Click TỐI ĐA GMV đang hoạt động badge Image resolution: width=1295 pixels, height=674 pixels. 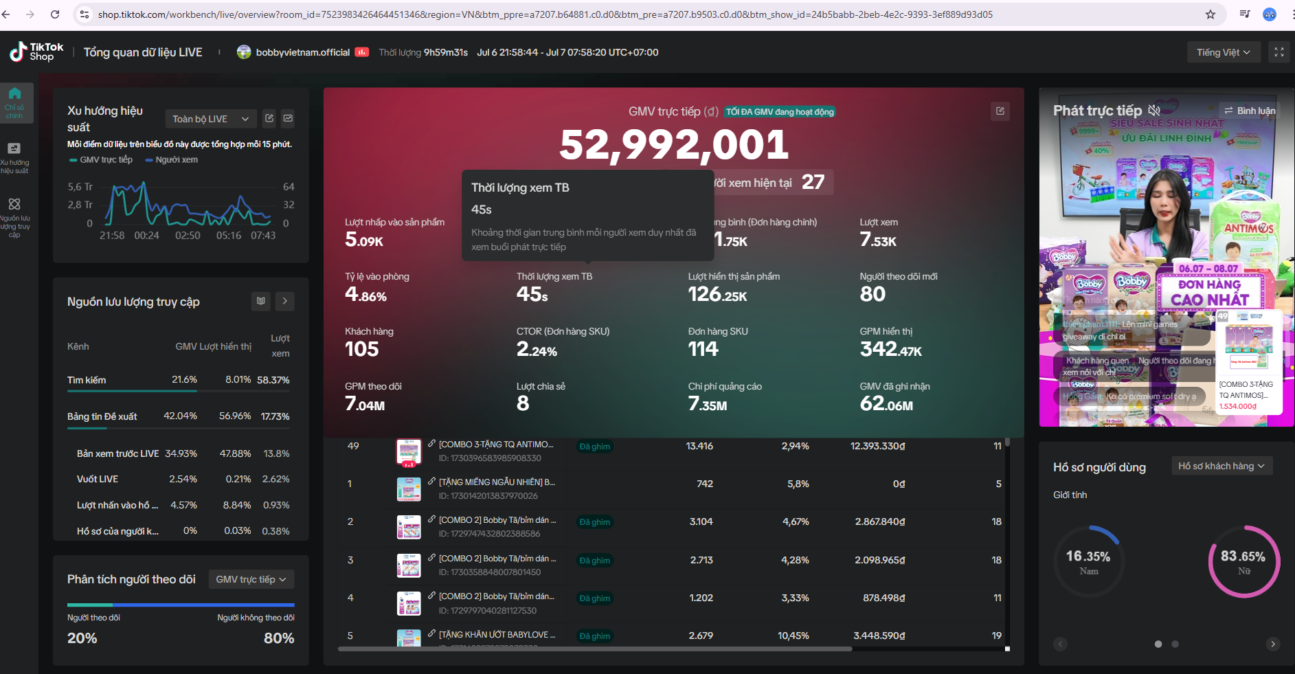point(780,112)
